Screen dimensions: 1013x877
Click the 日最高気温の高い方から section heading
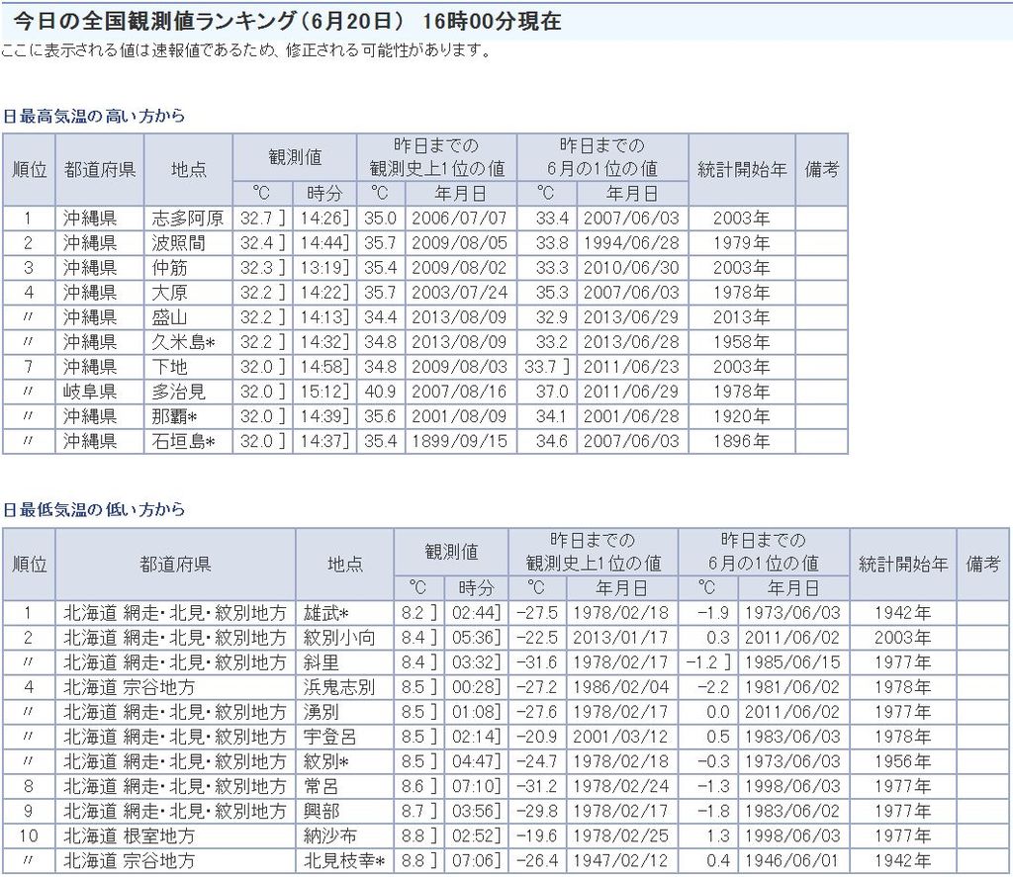[x=94, y=116]
